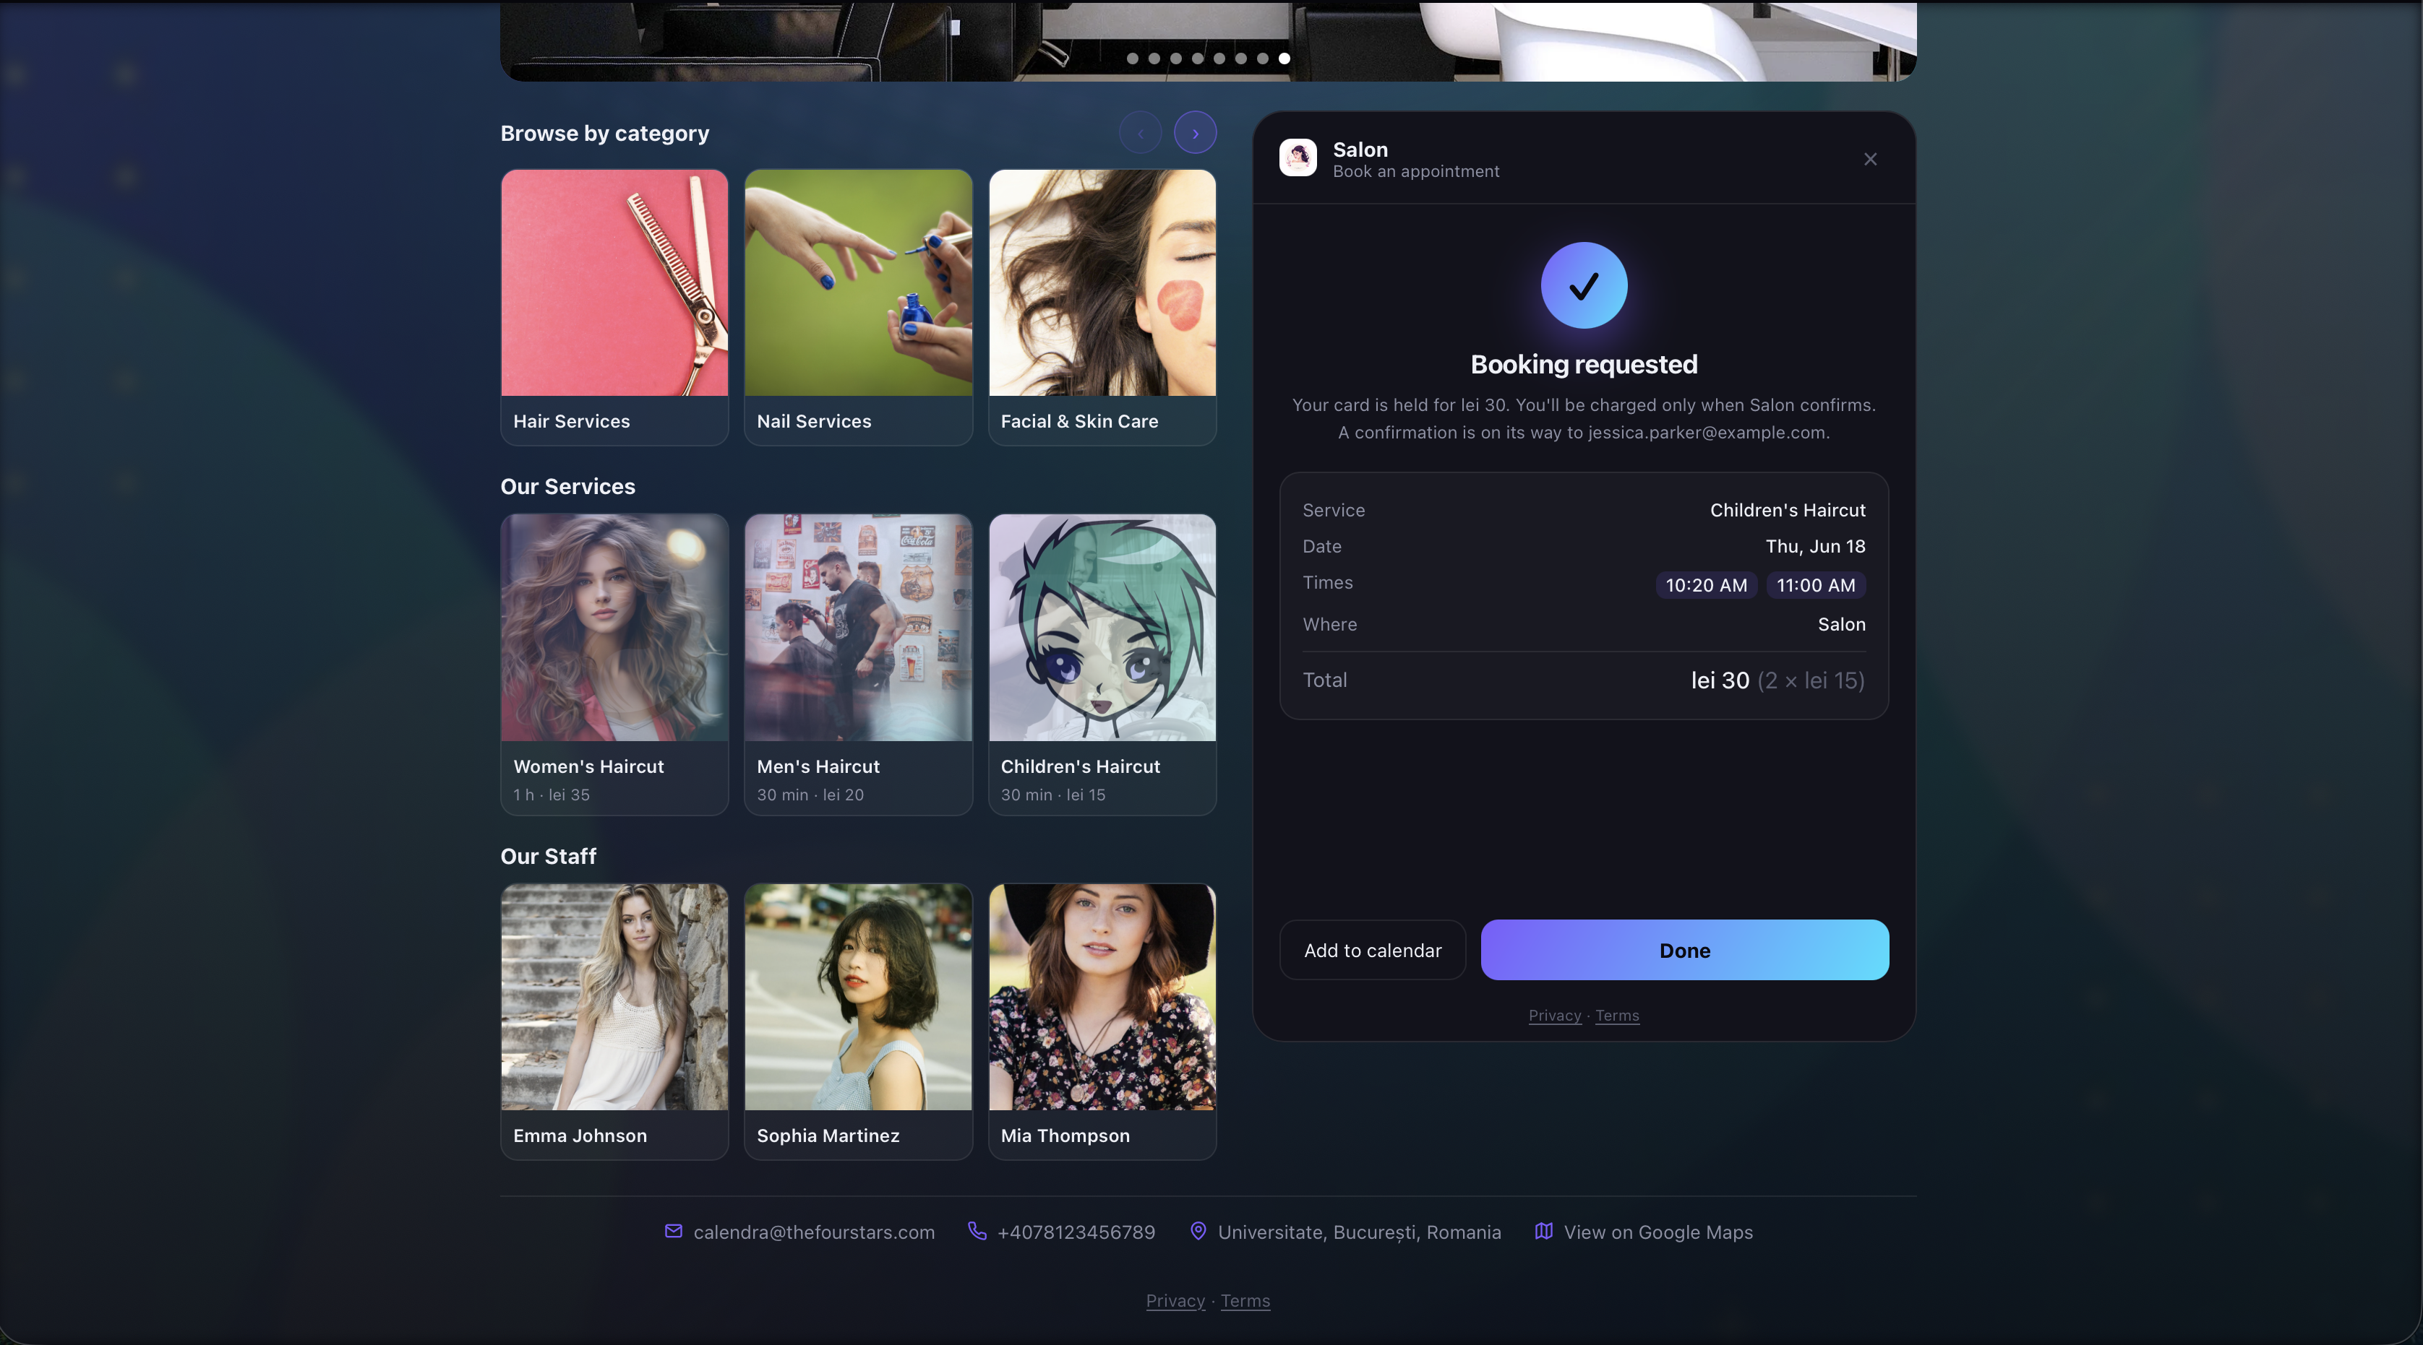
Task: Click Add to calendar button
Action: pos(1373,951)
